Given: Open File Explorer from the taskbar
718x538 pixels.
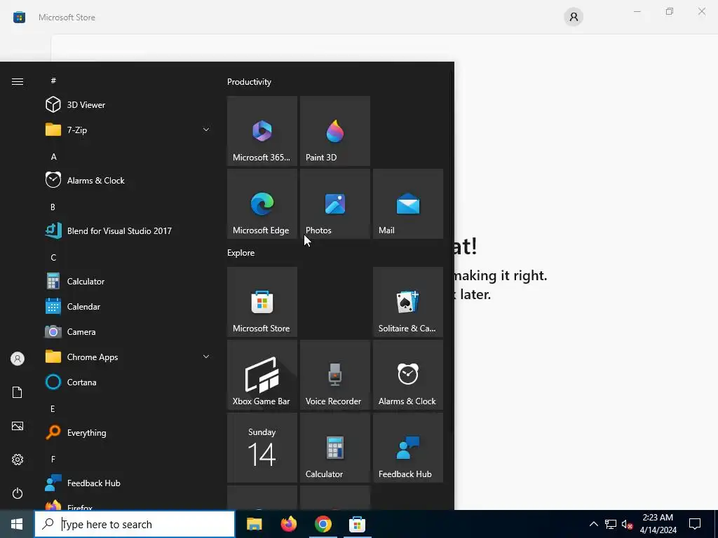Looking at the screenshot, I should pos(254,524).
